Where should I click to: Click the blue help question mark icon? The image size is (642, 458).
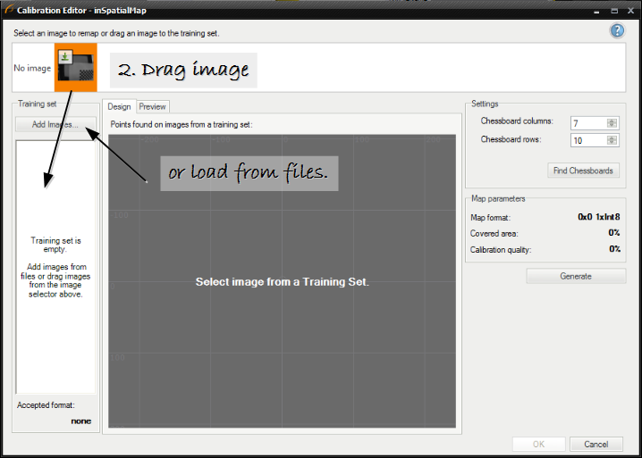click(617, 31)
